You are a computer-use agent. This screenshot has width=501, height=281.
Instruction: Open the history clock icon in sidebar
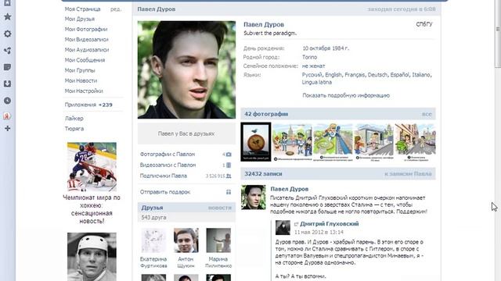click(7, 101)
